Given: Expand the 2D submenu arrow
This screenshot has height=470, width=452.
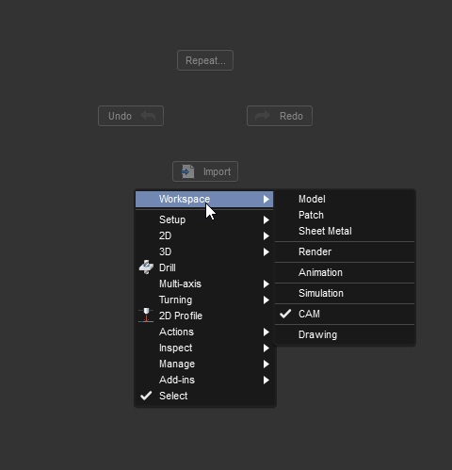Looking at the screenshot, I should tap(266, 235).
